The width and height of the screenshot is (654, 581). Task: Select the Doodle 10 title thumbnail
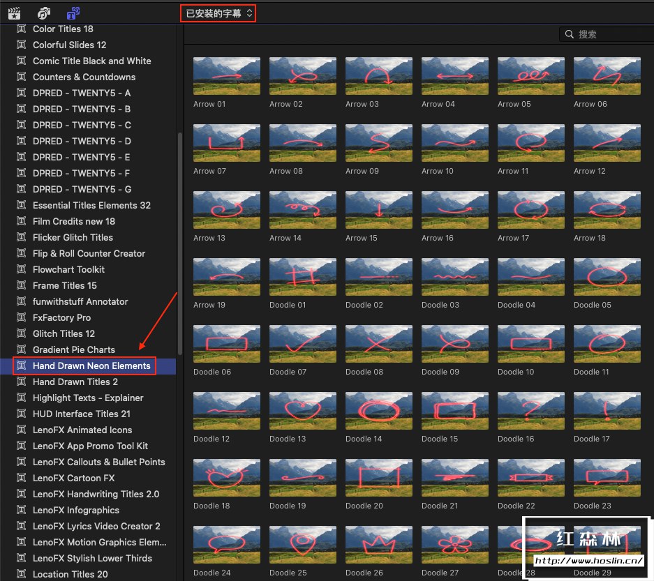531,344
